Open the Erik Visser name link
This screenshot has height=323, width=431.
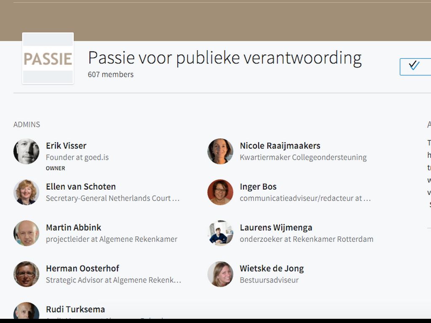tap(66, 146)
